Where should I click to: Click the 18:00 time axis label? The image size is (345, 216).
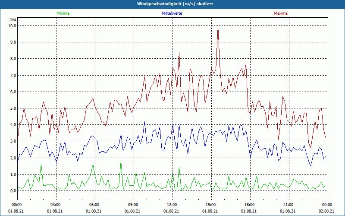point(249,205)
